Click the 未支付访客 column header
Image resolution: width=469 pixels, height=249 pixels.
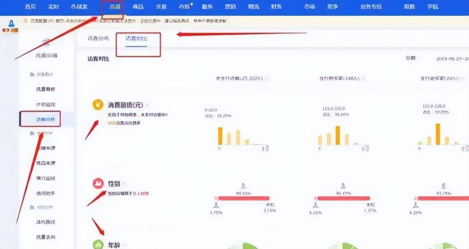[239, 78]
